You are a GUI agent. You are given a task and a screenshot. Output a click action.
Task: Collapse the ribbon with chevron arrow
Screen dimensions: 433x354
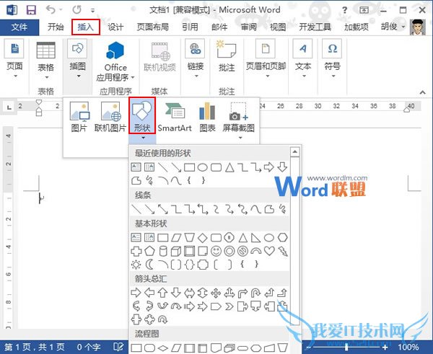point(422,92)
